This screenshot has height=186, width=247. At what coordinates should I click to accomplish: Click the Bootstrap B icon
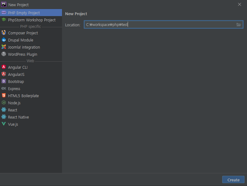[x=4, y=81]
